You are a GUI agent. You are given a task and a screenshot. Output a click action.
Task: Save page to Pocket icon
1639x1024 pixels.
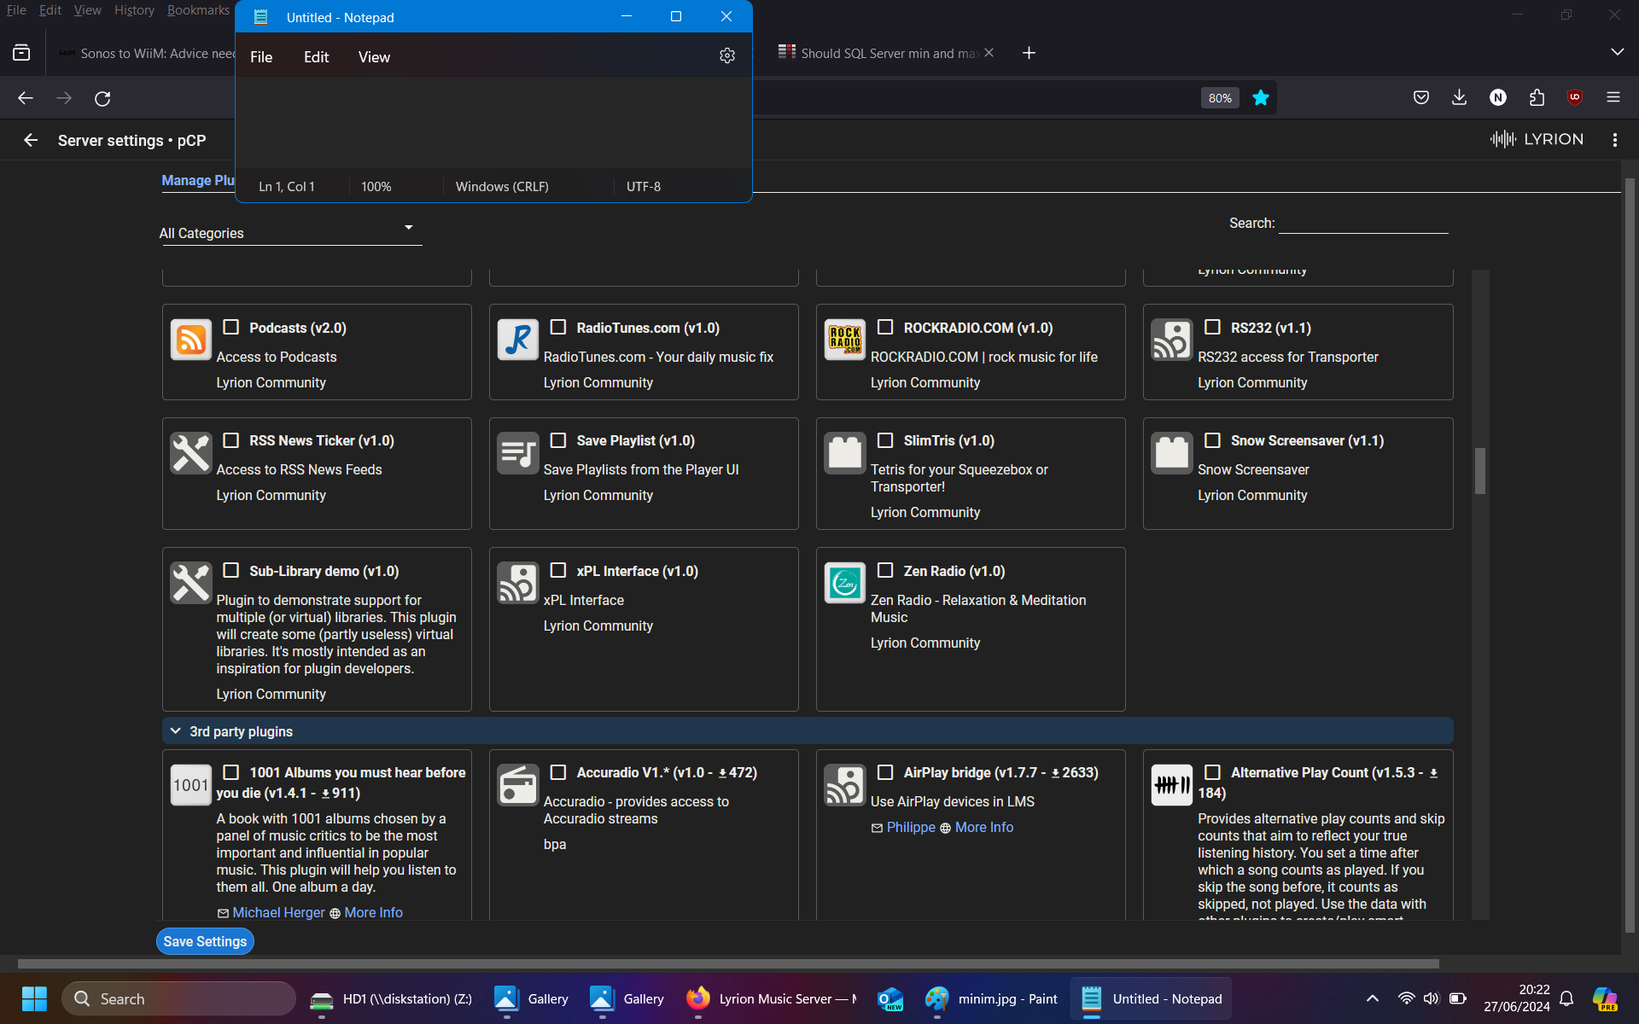pos(1420,97)
